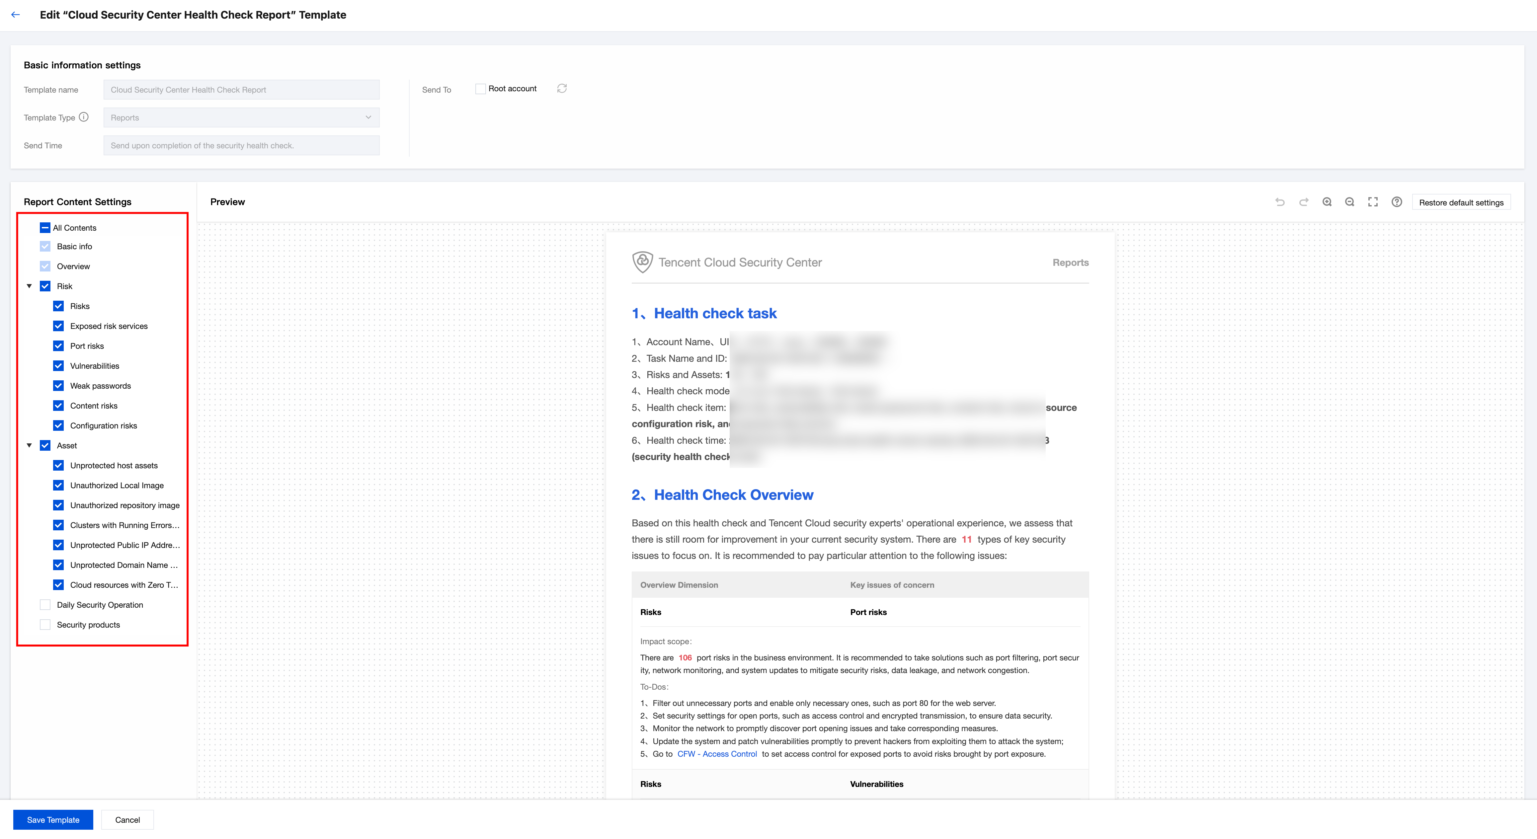Click the redo icon in Preview toolbar
The height and width of the screenshot is (839, 1537).
[x=1304, y=202]
